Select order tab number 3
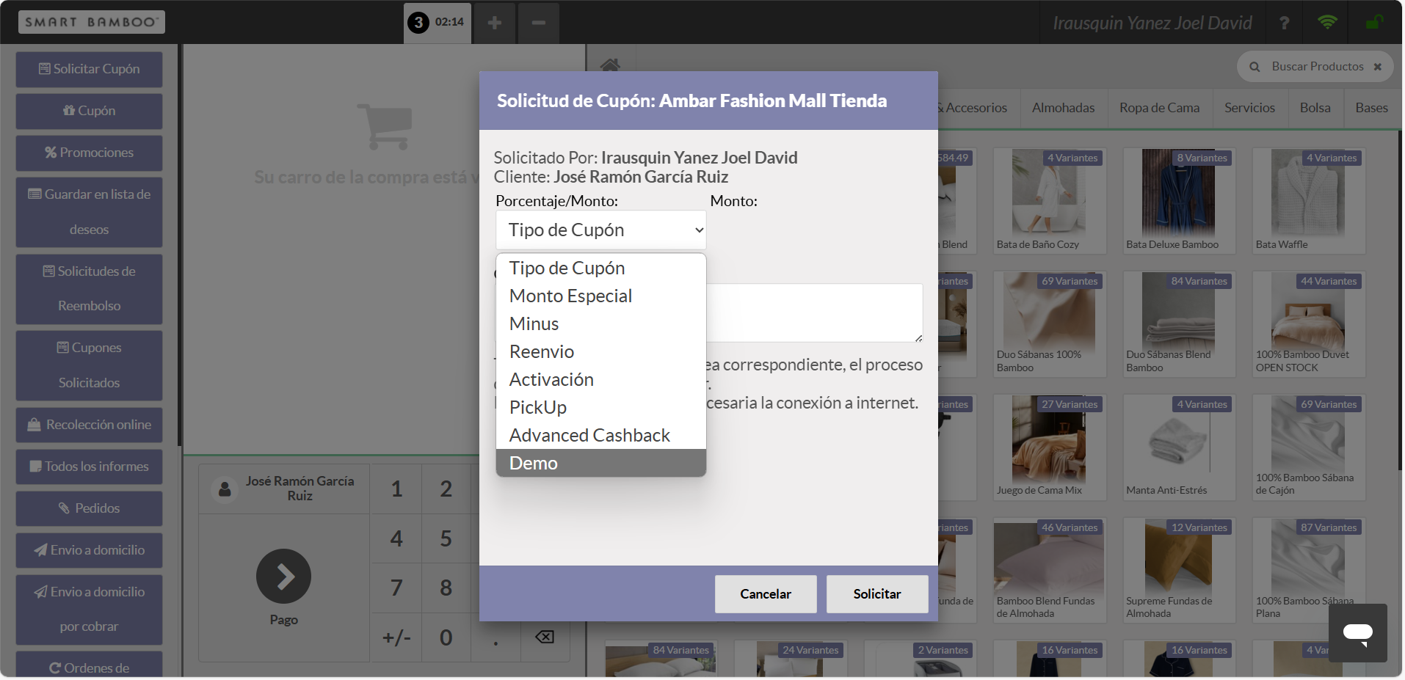Viewport: 1405px width, 680px height. click(438, 23)
